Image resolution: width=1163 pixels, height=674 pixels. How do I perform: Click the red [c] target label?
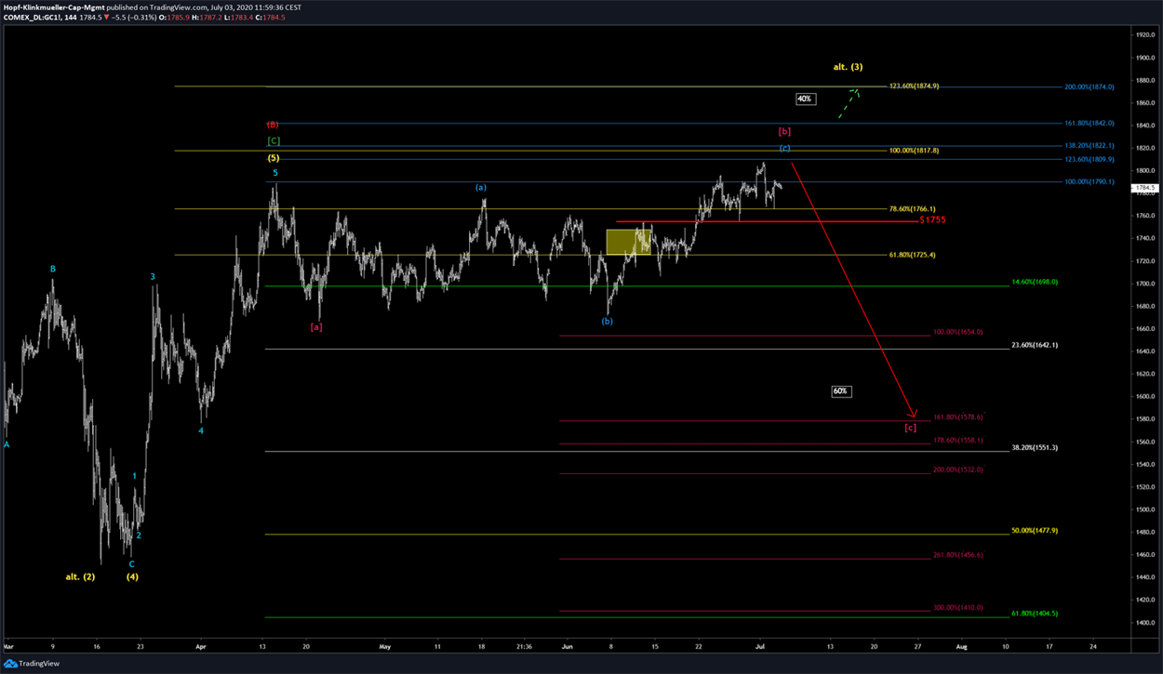pos(910,428)
